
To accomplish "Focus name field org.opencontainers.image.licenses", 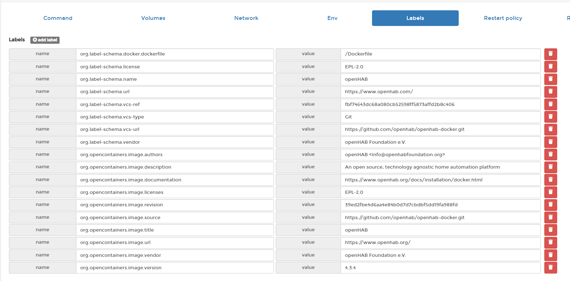I will [175, 192].
